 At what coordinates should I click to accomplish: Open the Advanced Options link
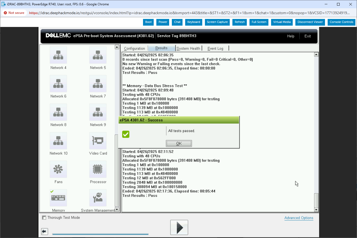tap(299, 218)
